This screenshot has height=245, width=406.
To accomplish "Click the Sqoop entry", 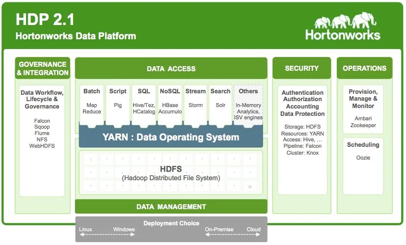I will coord(42,127).
